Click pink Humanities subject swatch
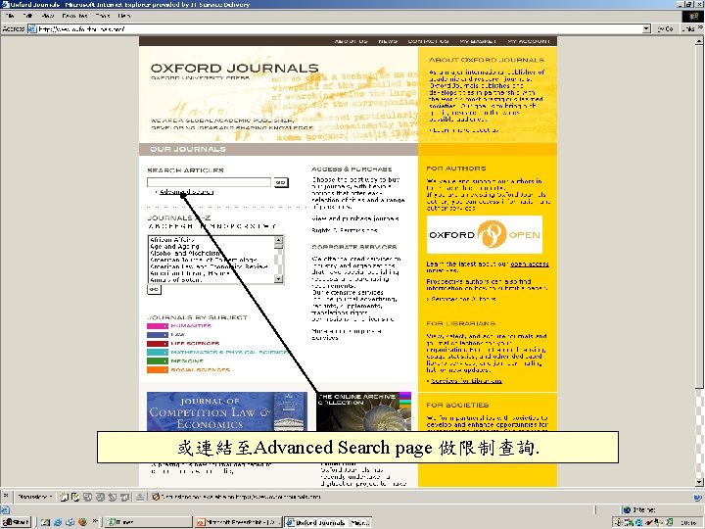This screenshot has height=529, width=705. click(158, 326)
